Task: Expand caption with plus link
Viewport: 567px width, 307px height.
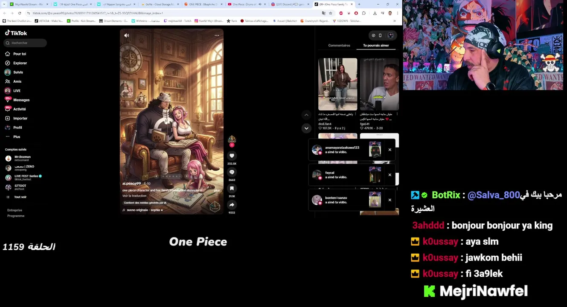Action: [x=217, y=190]
